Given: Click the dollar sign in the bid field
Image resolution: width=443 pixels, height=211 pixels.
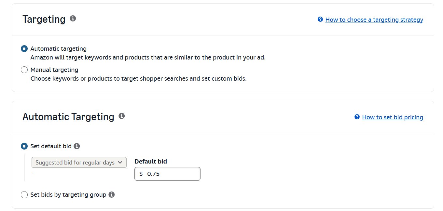Looking at the screenshot, I should click(141, 174).
